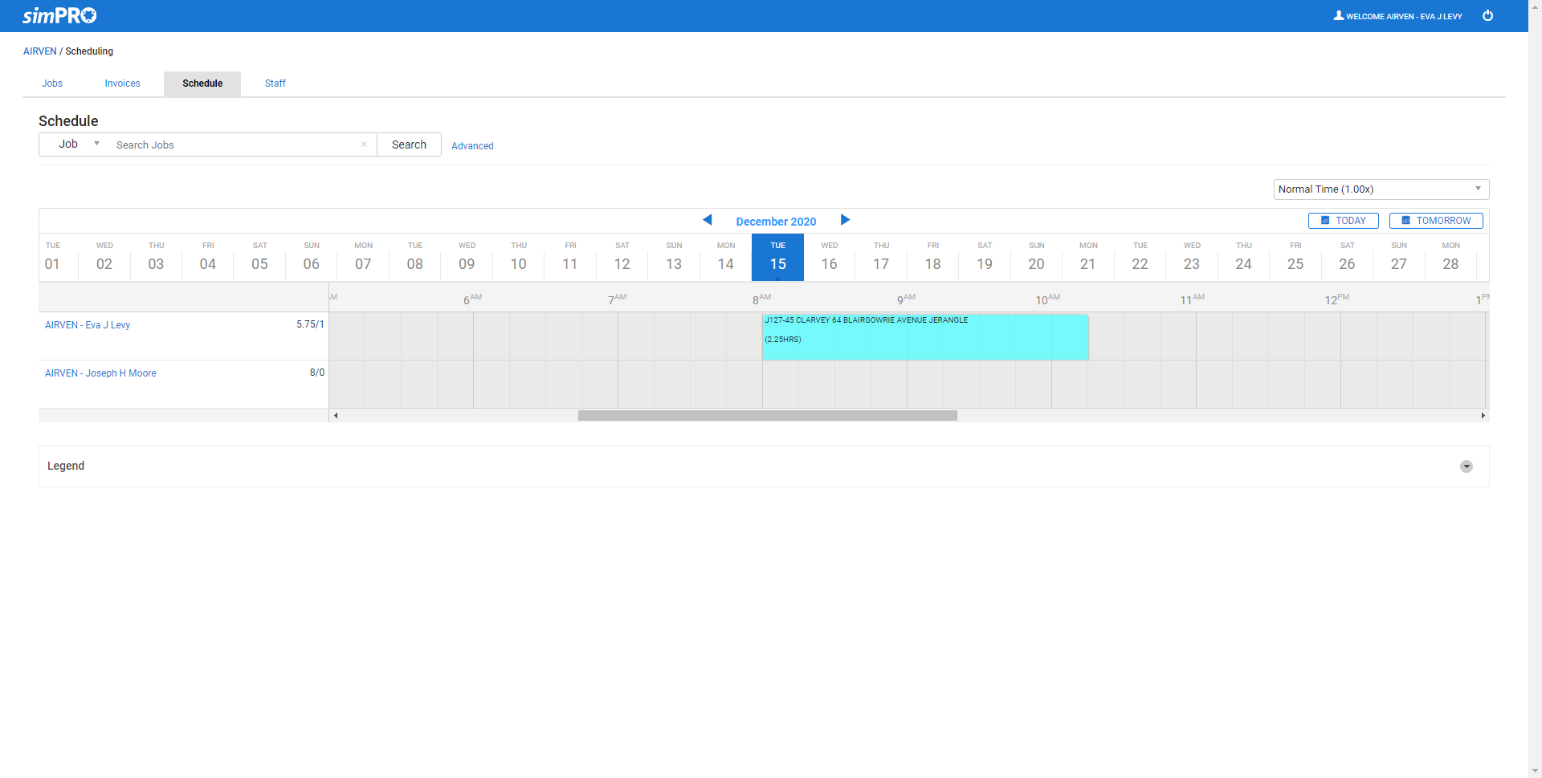Click the user profile icon
Viewport: 1542px width, 778px height.
1338,16
